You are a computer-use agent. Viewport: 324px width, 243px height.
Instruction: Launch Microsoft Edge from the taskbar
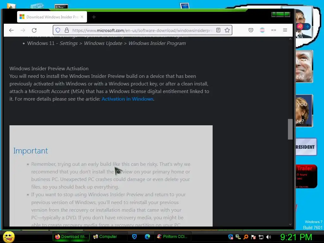point(147,237)
